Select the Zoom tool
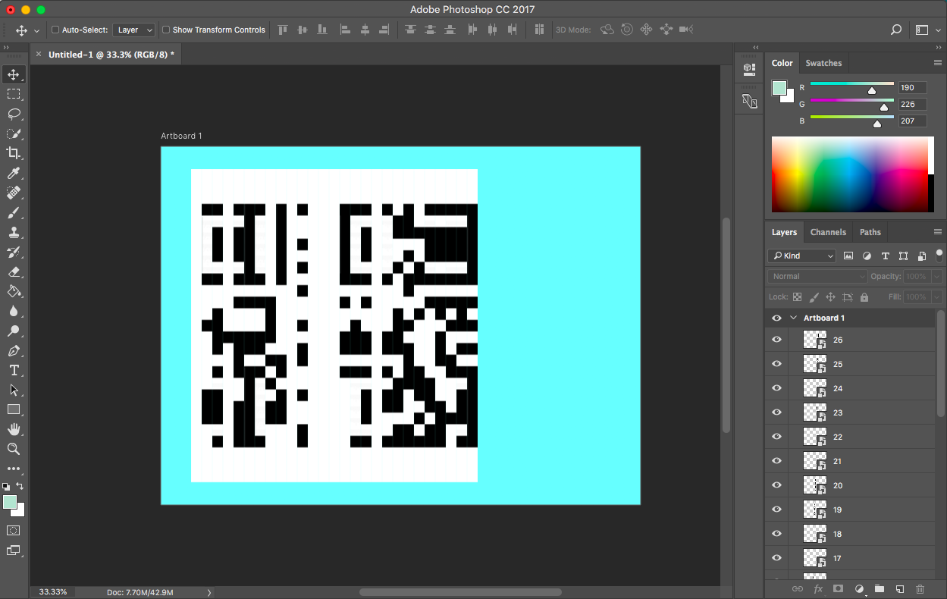 (x=14, y=449)
